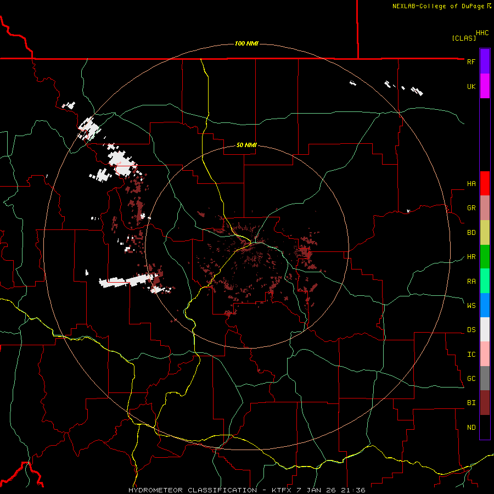This screenshot has width=494, height=494.
Task: Click the RA legend label
Action: click(x=471, y=281)
